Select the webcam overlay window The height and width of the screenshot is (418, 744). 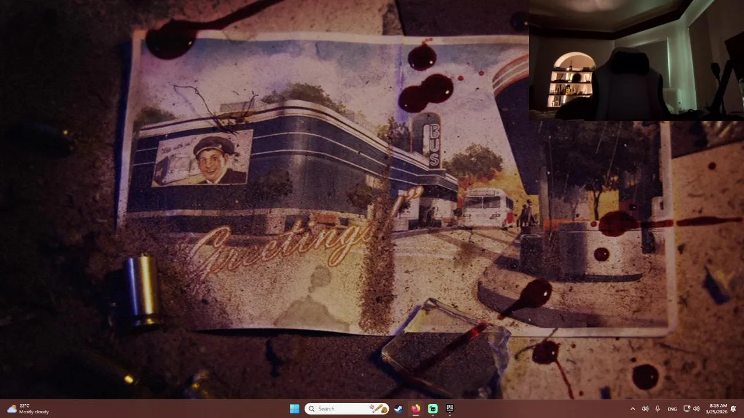click(x=636, y=60)
